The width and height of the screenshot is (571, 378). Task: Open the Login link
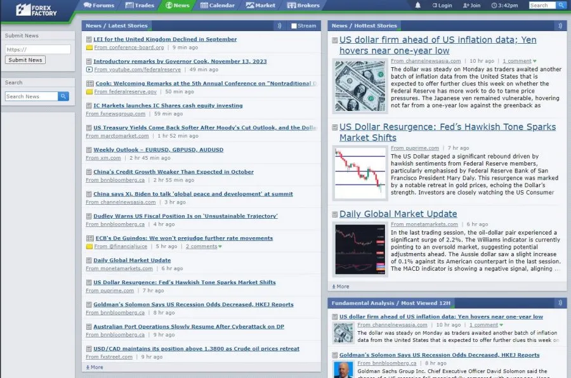[x=441, y=6]
